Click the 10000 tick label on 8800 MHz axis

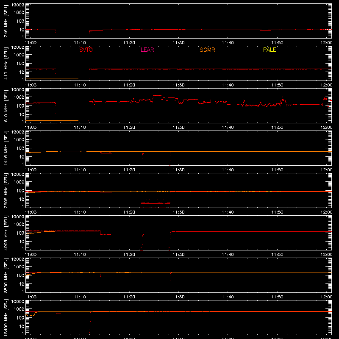tap(18, 259)
